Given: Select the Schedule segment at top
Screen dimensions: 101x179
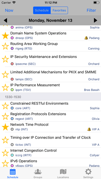Looking at the screenshot, I should pyautogui.click(x=42, y=10).
